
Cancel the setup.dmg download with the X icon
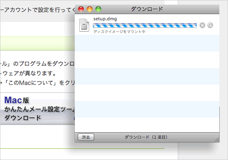[202, 25]
